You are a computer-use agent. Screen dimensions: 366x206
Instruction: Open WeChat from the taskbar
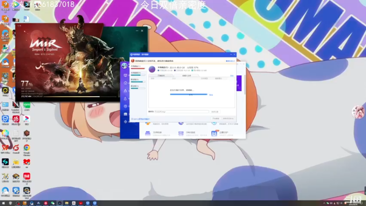[53, 203]
